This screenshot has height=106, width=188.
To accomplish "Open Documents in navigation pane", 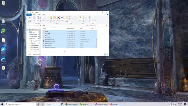I will [34, 37].
